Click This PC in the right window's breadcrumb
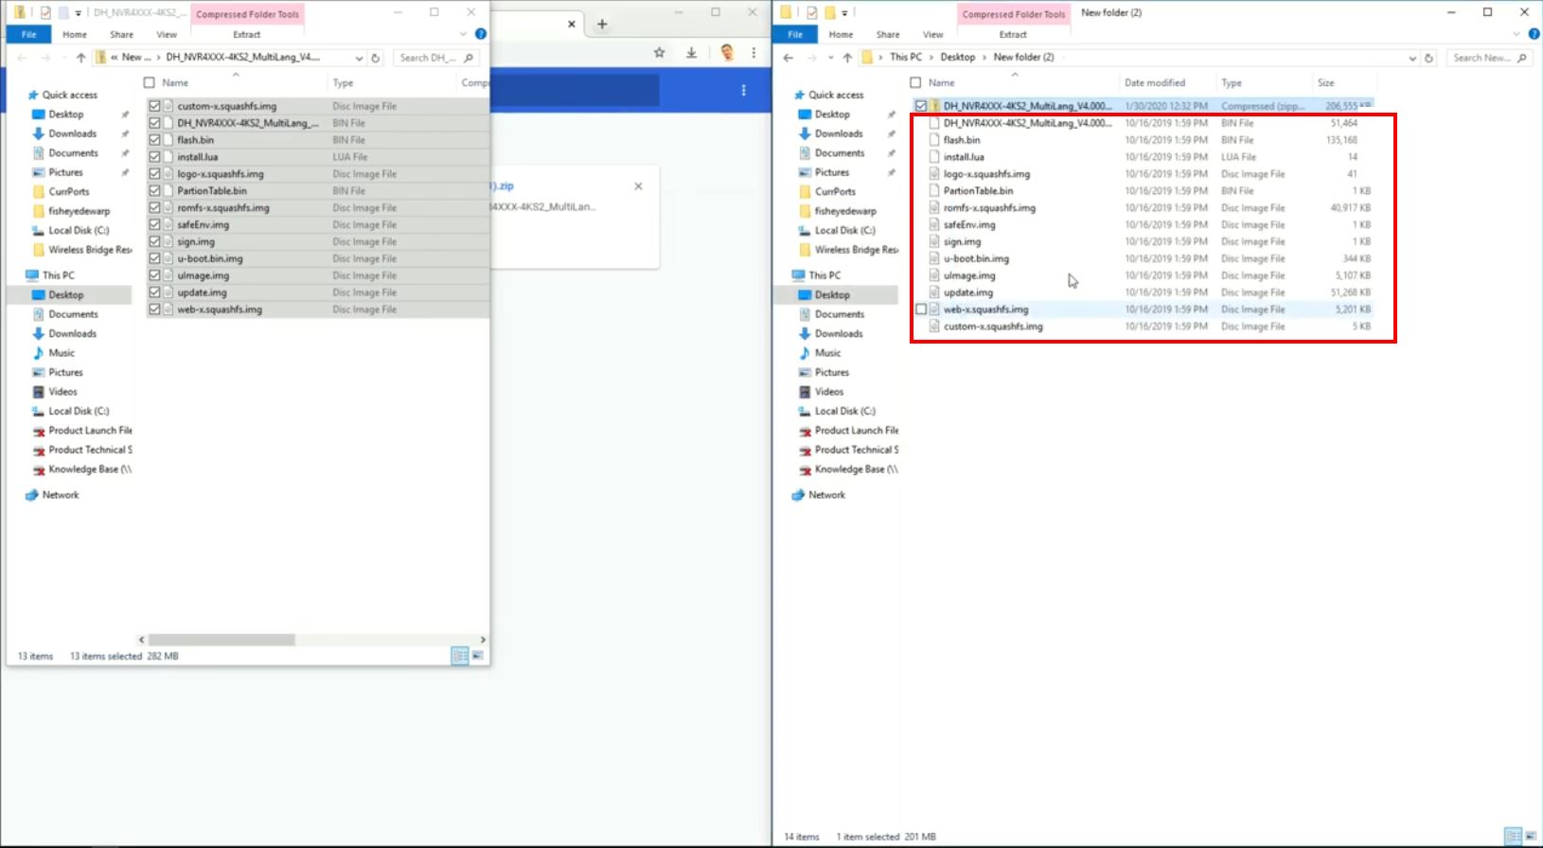1543x848 pixels. (x=906, y=58)
